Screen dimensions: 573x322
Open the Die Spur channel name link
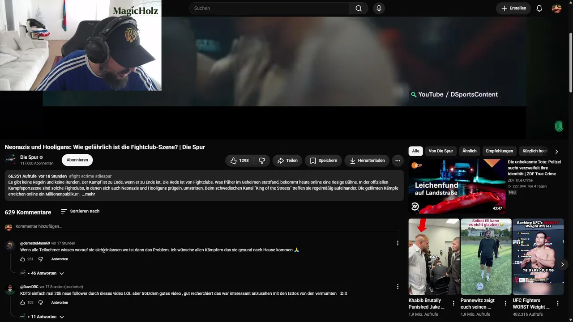tap(29, 157)
